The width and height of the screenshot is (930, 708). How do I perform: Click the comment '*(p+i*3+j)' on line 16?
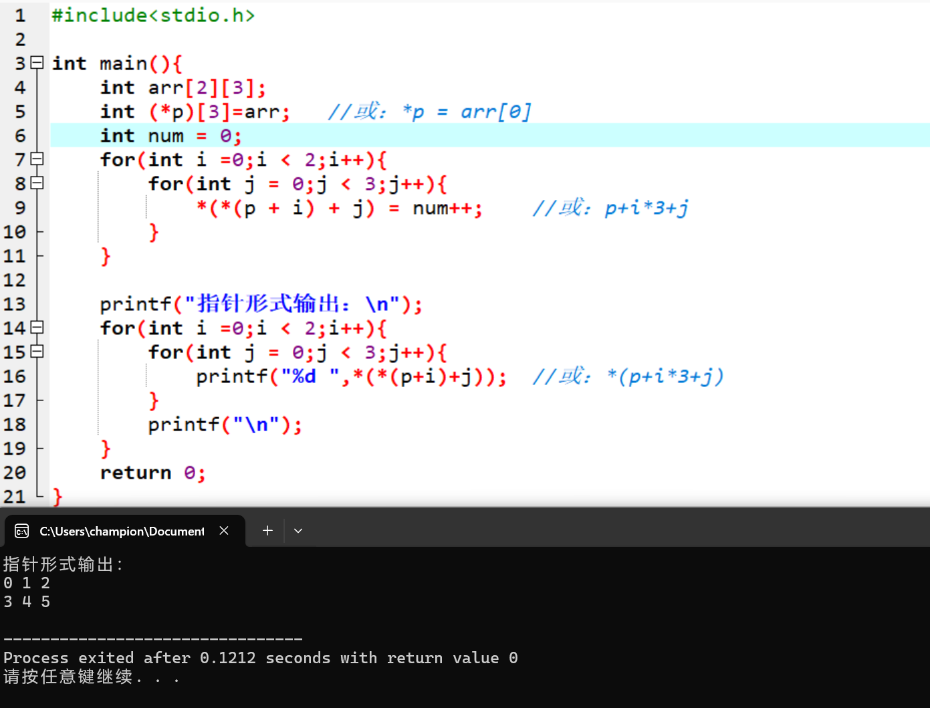pos(665,376)
